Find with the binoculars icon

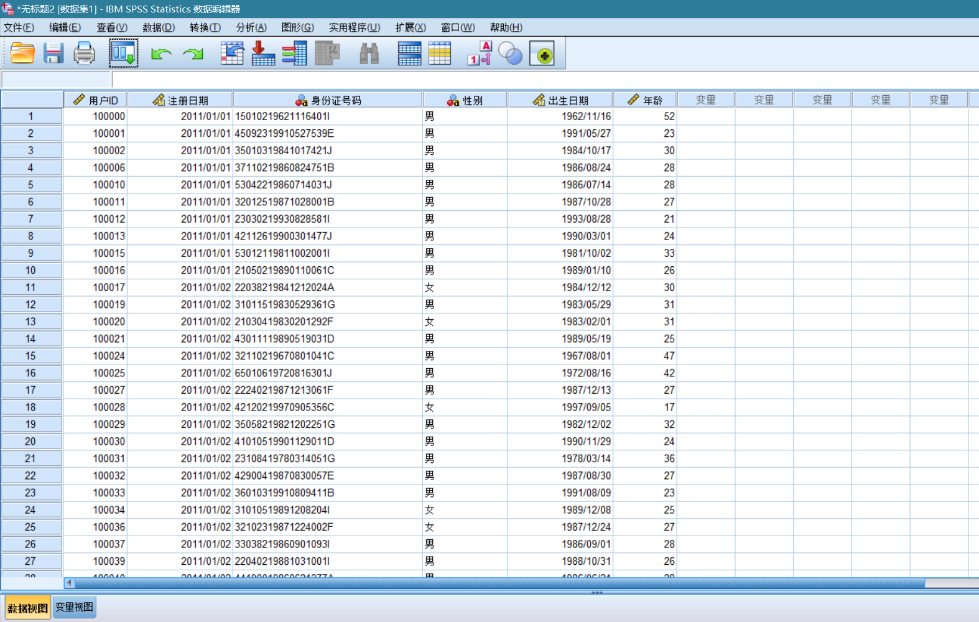click(369, 53)
